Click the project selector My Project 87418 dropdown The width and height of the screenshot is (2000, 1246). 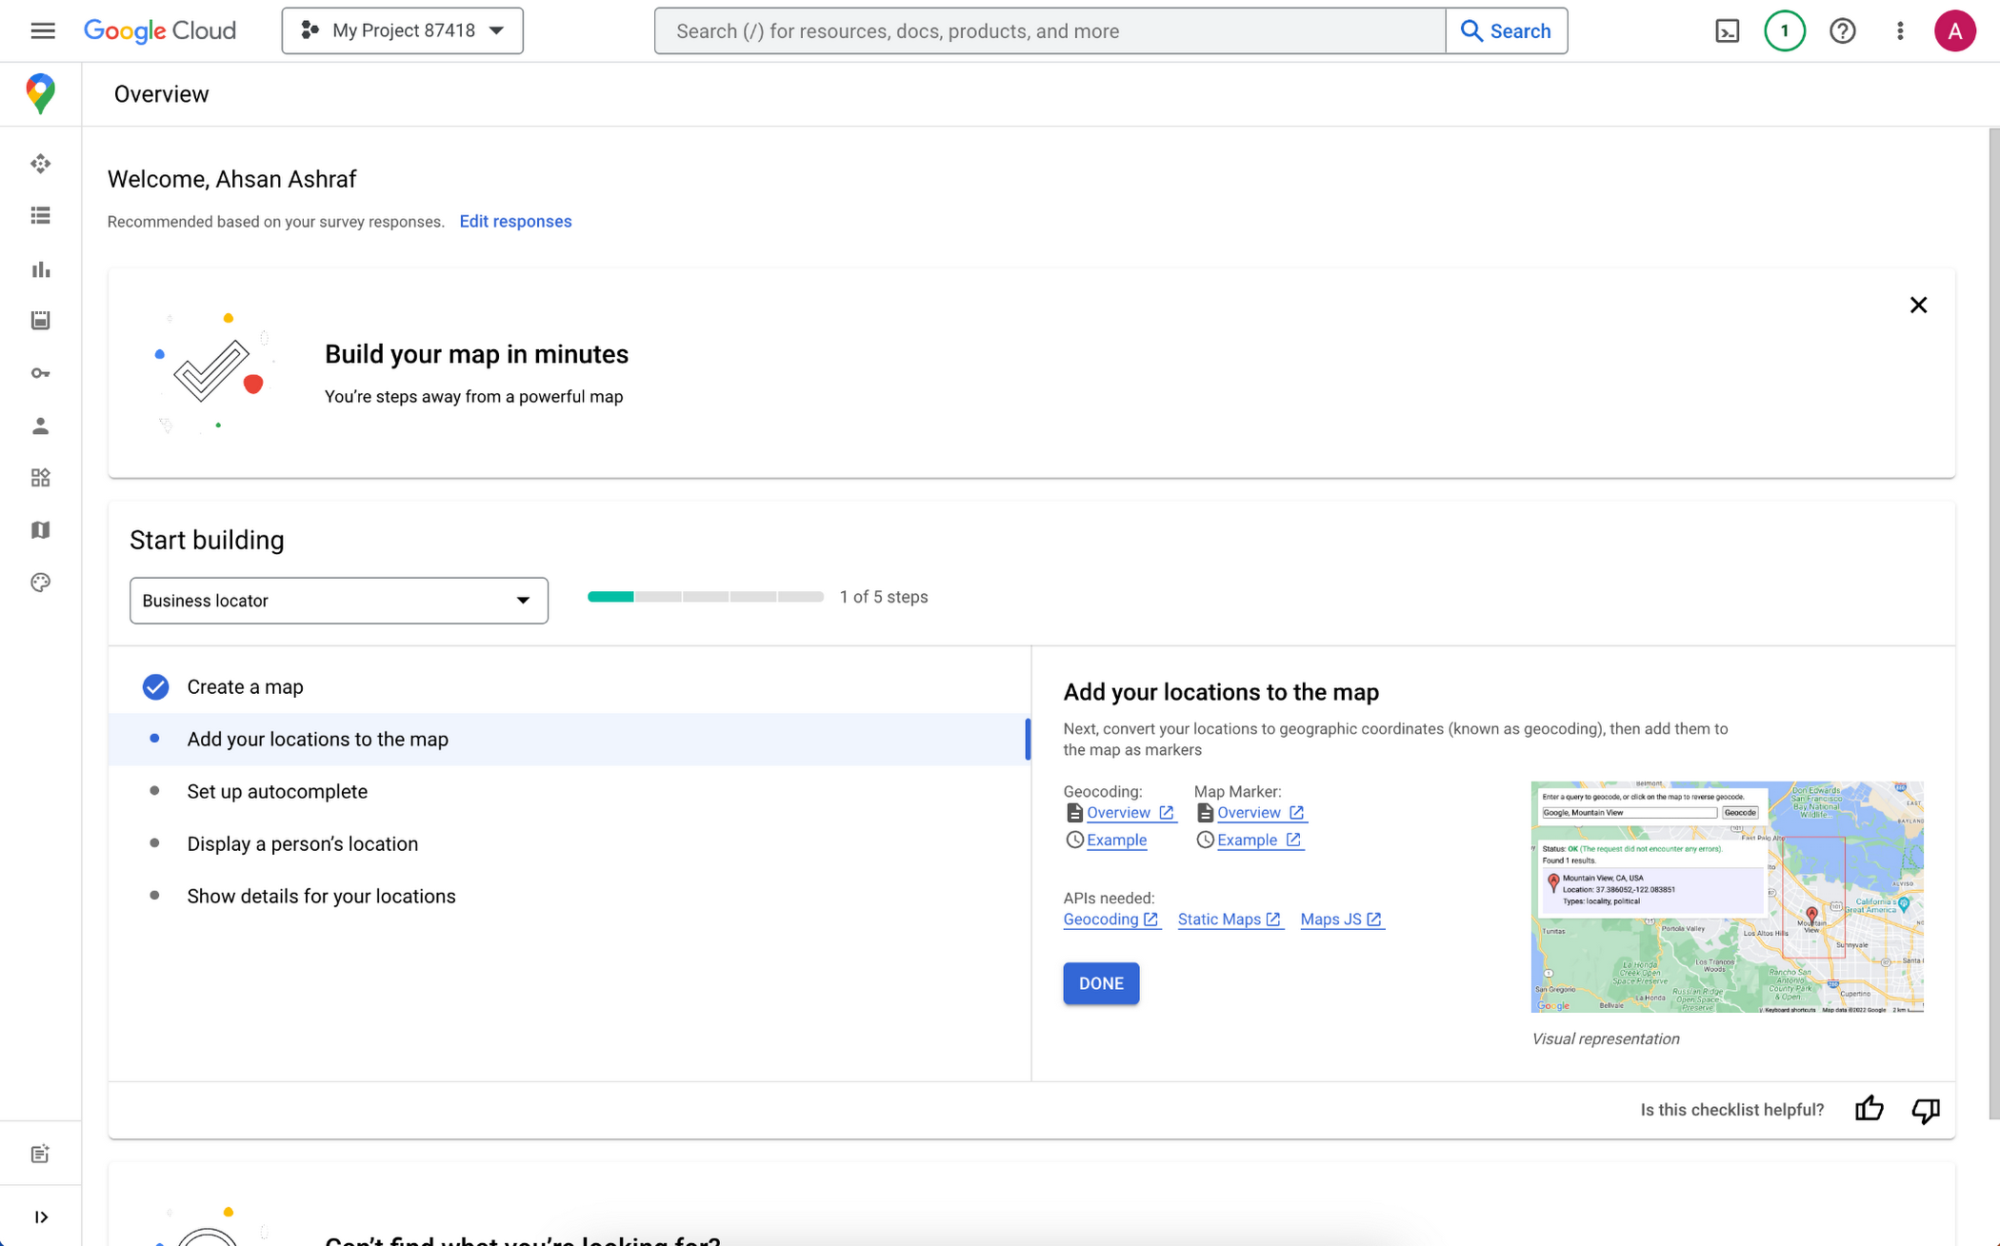point(402,30)
